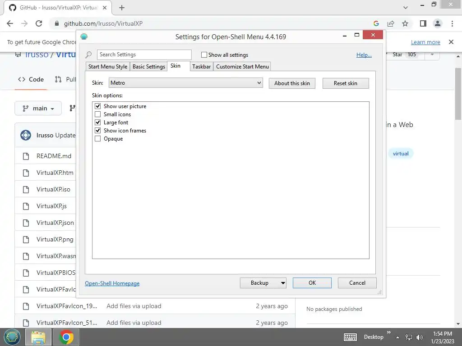Image resolution: width=462 pixels, height=346 pixels.
Task: Confirm settings with OK
Action: (x=312, y=283)
